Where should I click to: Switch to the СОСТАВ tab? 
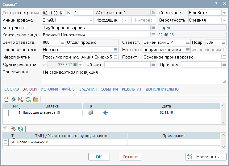(12, 89)
